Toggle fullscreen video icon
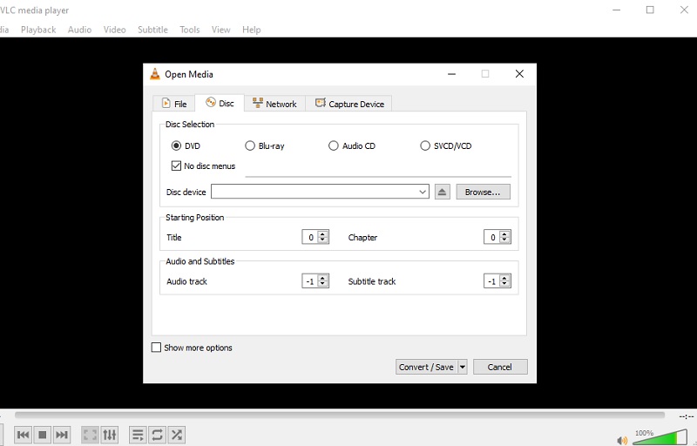Screen dimensions: 697x446 (x=91, y=435)
